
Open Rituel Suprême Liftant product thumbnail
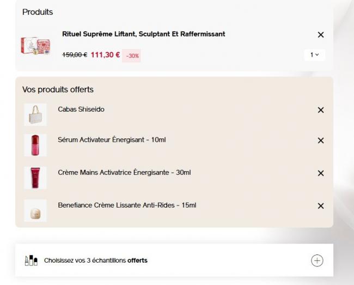coord(35,46)
